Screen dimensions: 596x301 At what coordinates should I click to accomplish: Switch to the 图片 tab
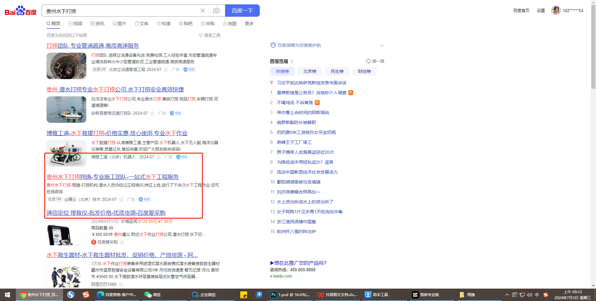click(120, 24)
